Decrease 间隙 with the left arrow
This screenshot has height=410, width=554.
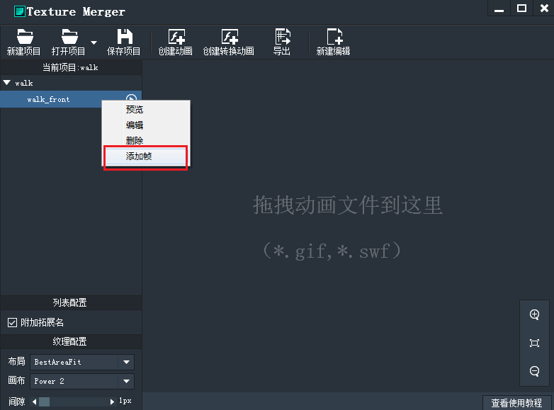point(34,402)
